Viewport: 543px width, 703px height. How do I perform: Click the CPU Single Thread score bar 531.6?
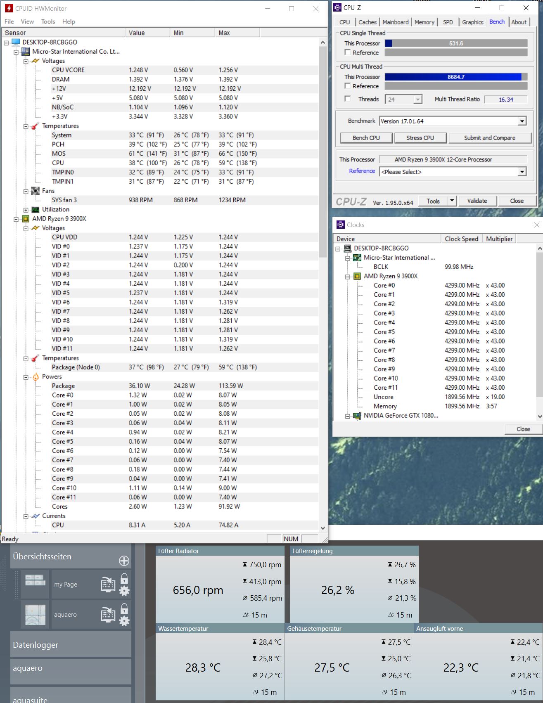[456, 43]
